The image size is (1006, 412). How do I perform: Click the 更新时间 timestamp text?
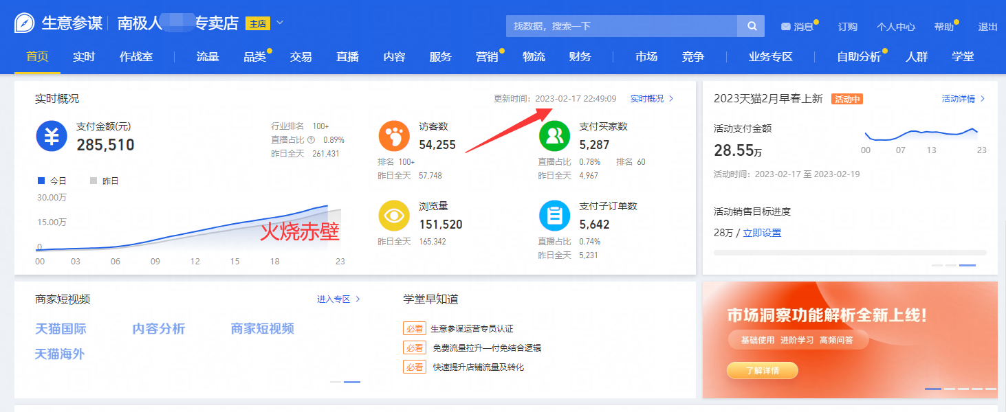(x=555, y=99)
